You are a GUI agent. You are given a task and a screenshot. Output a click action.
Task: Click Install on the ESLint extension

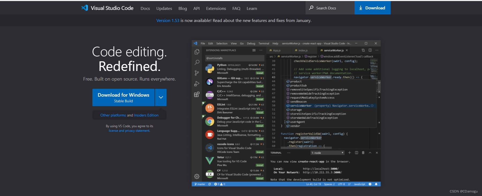[260, 112]
